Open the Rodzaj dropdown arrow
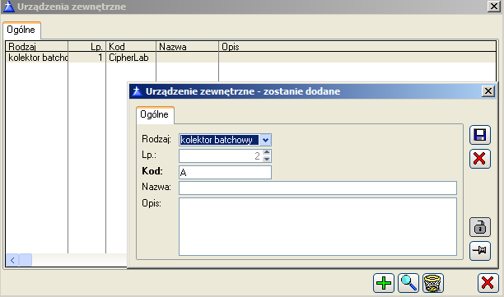The image size is (504, 297). (x=265, y=140)
